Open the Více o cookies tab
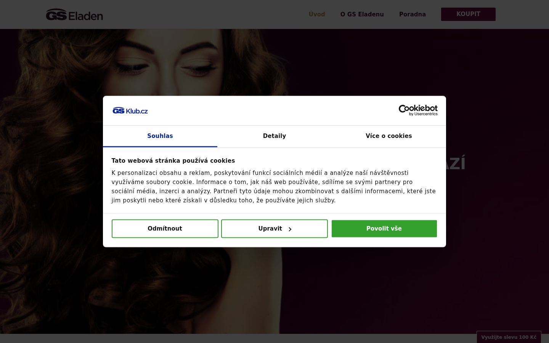This screenshot has width=549, height=343. click(x=388, y=136)
